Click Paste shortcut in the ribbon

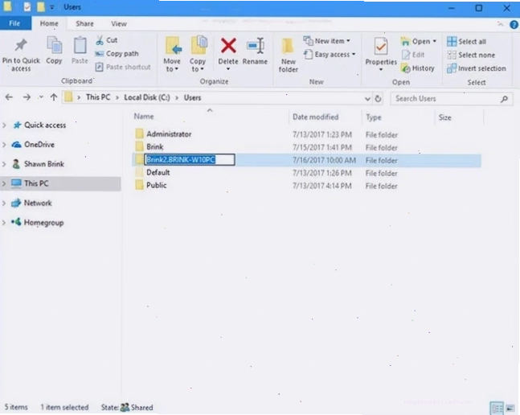tap(123, 68)
